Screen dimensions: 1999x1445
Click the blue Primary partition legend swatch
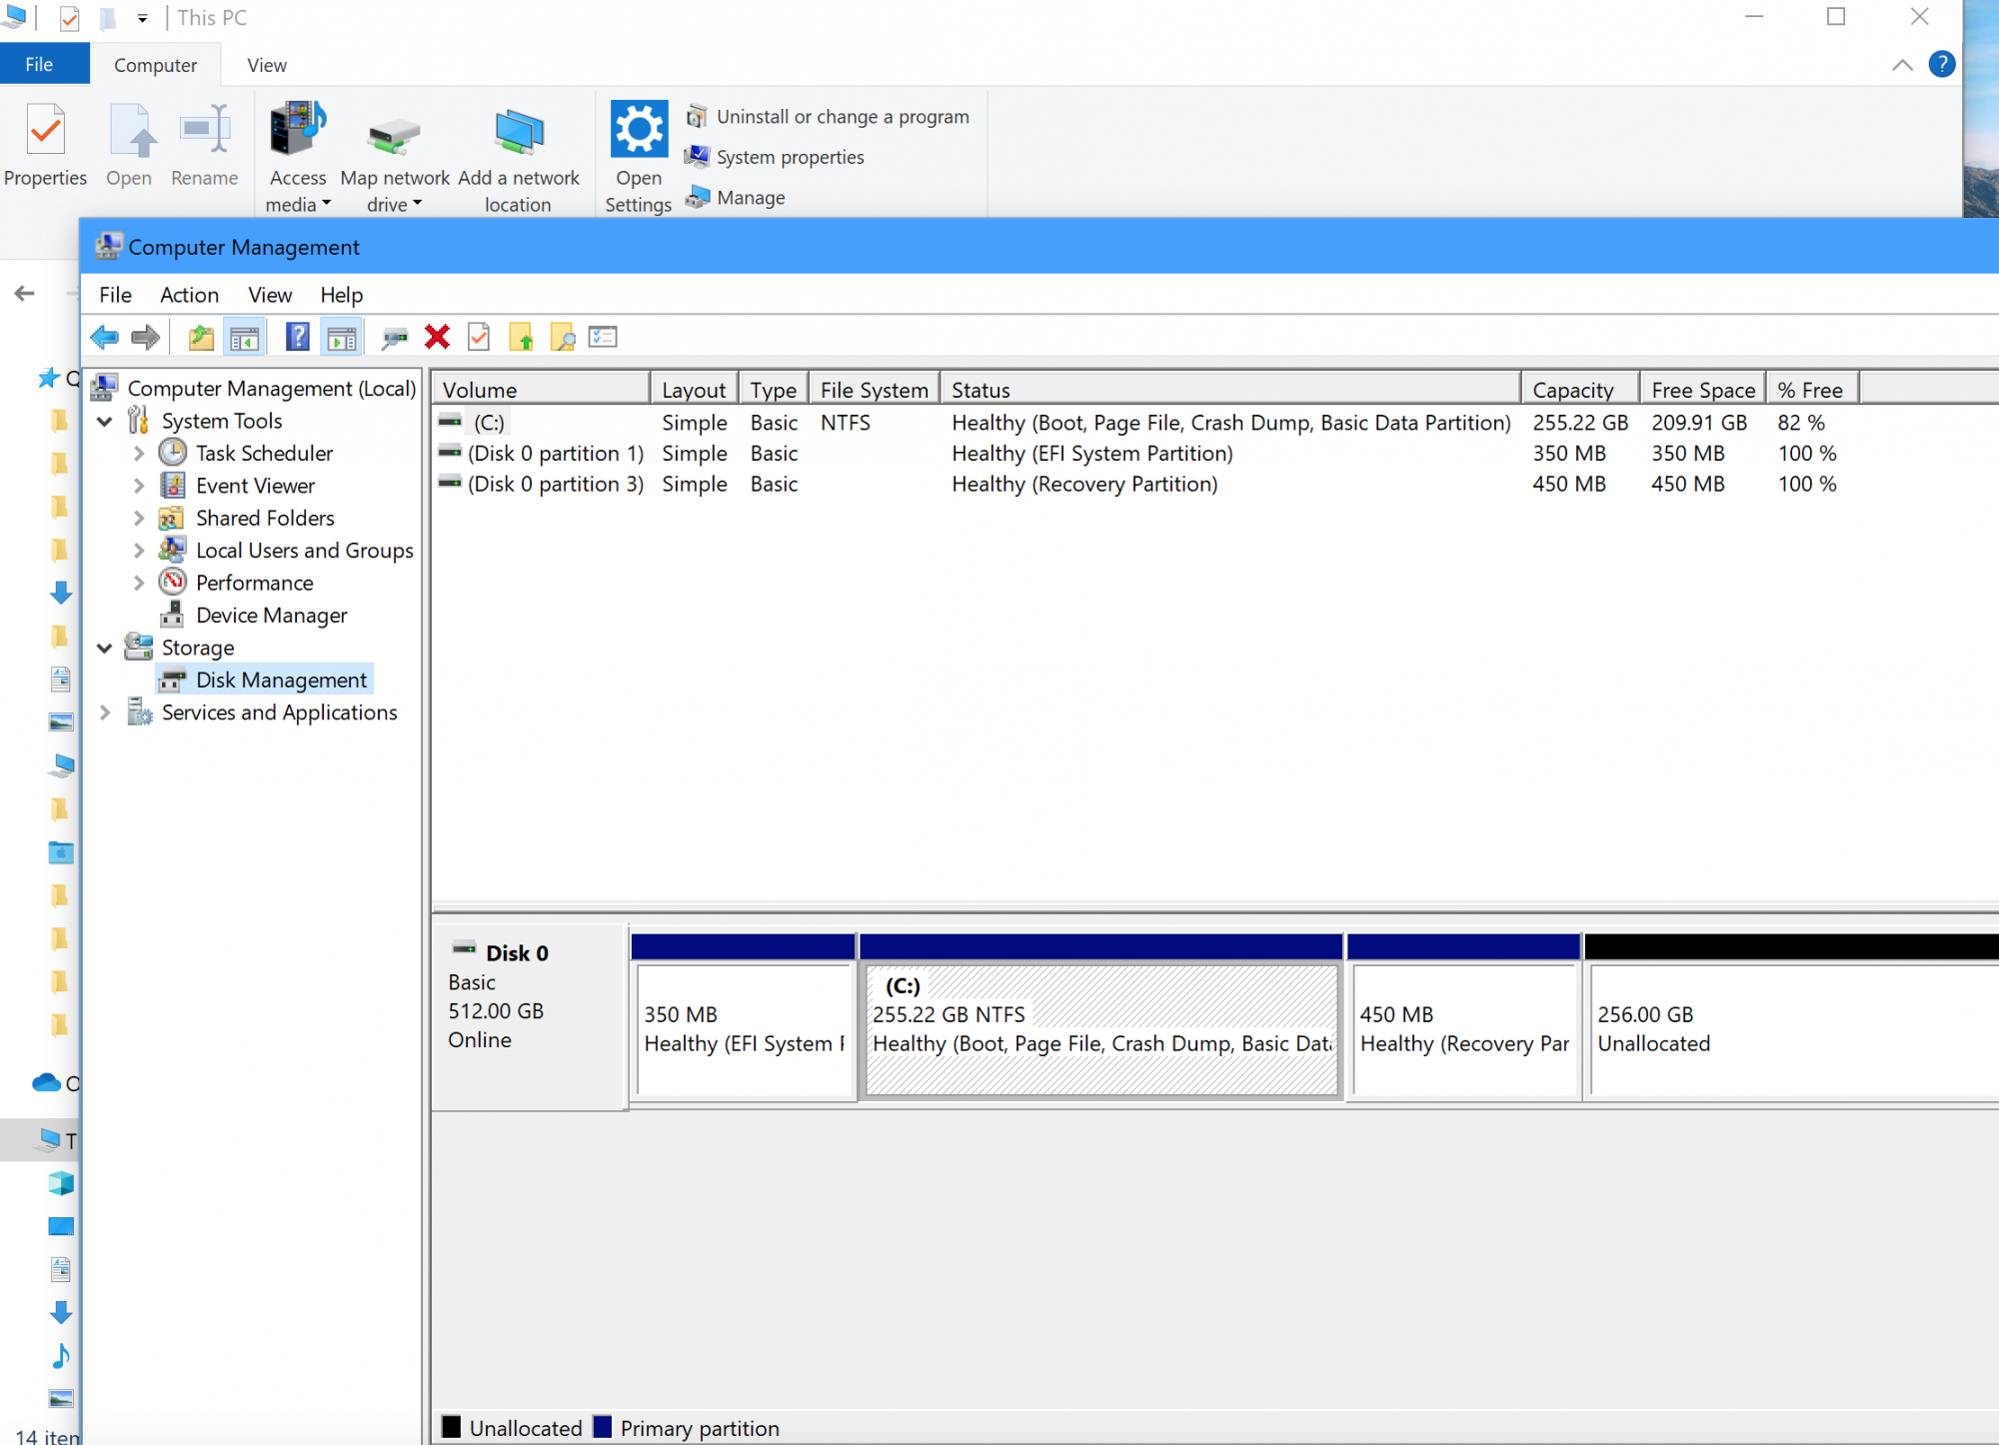[603, 1427]
